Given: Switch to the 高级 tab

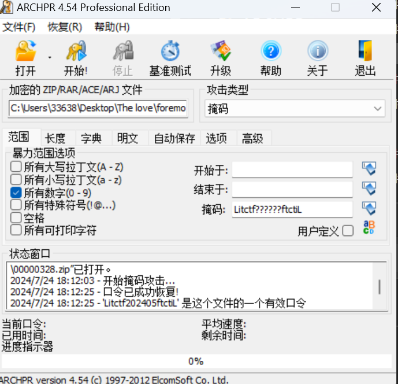Looking at the screenshot, I should [x=252, y=138].
